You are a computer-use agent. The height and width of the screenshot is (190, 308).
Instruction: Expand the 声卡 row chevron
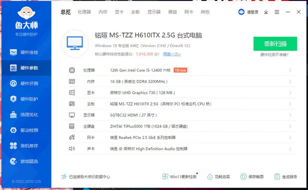290,149
